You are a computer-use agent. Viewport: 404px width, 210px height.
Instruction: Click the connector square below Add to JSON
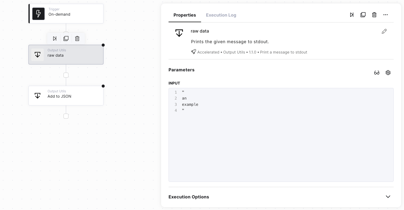[x=66, y=116]
